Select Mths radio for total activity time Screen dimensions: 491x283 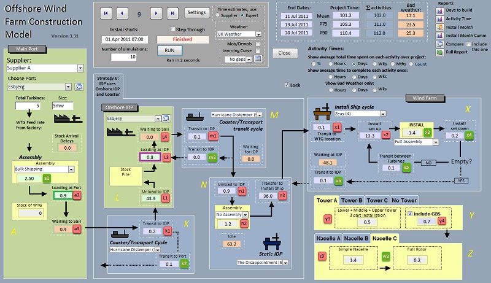[392, 64]
